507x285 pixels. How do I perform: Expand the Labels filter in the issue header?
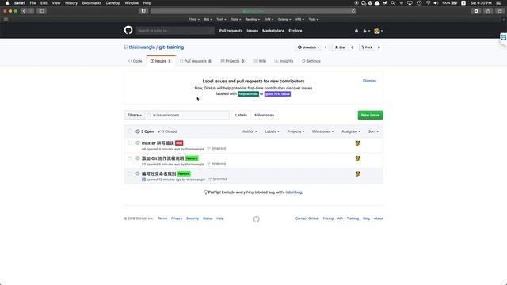[x=272, y=131]
